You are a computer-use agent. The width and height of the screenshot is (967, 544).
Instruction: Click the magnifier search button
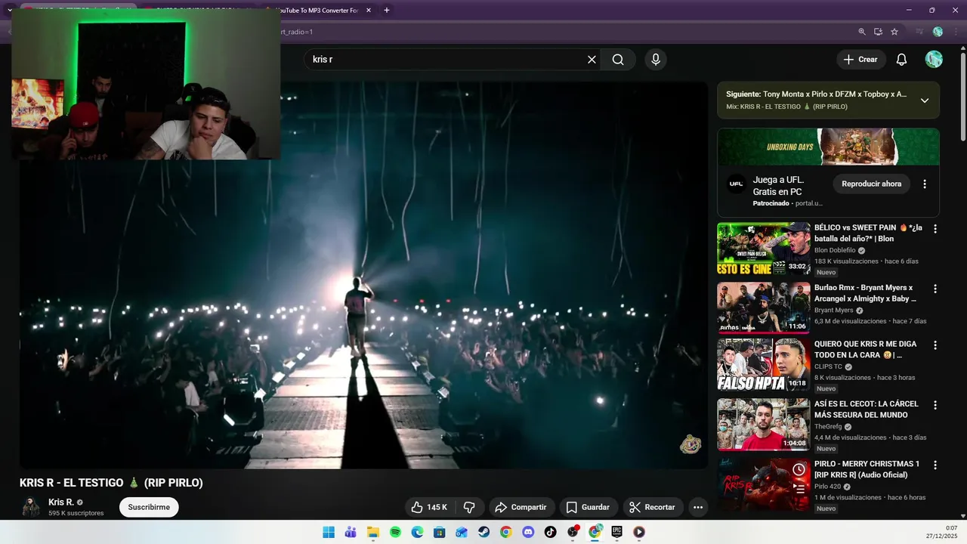pos(618,60)
